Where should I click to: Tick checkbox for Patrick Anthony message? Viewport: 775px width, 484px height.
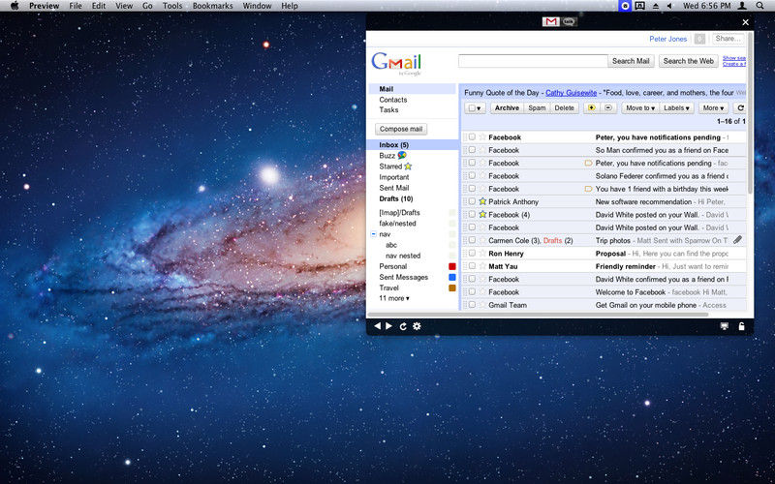[472, 201]
